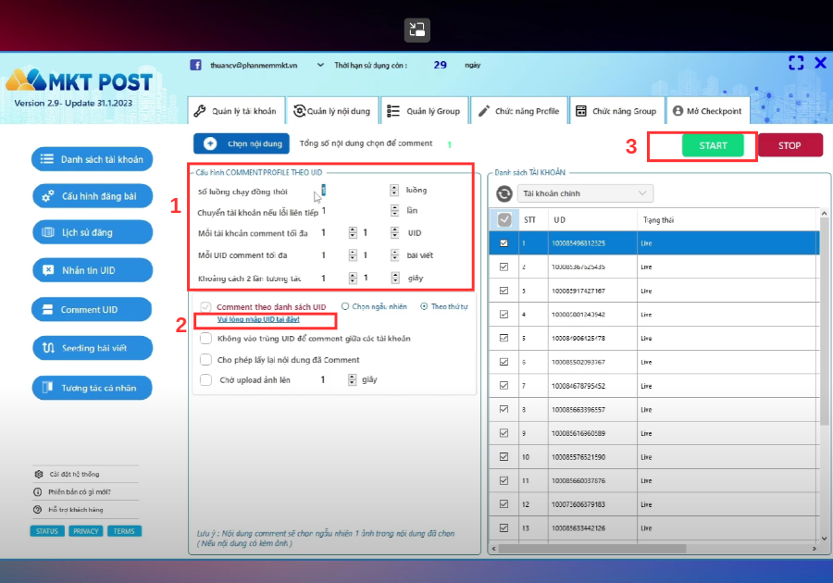Click the green START button
This screenshot has height=583, width=833.
[713, 145]
